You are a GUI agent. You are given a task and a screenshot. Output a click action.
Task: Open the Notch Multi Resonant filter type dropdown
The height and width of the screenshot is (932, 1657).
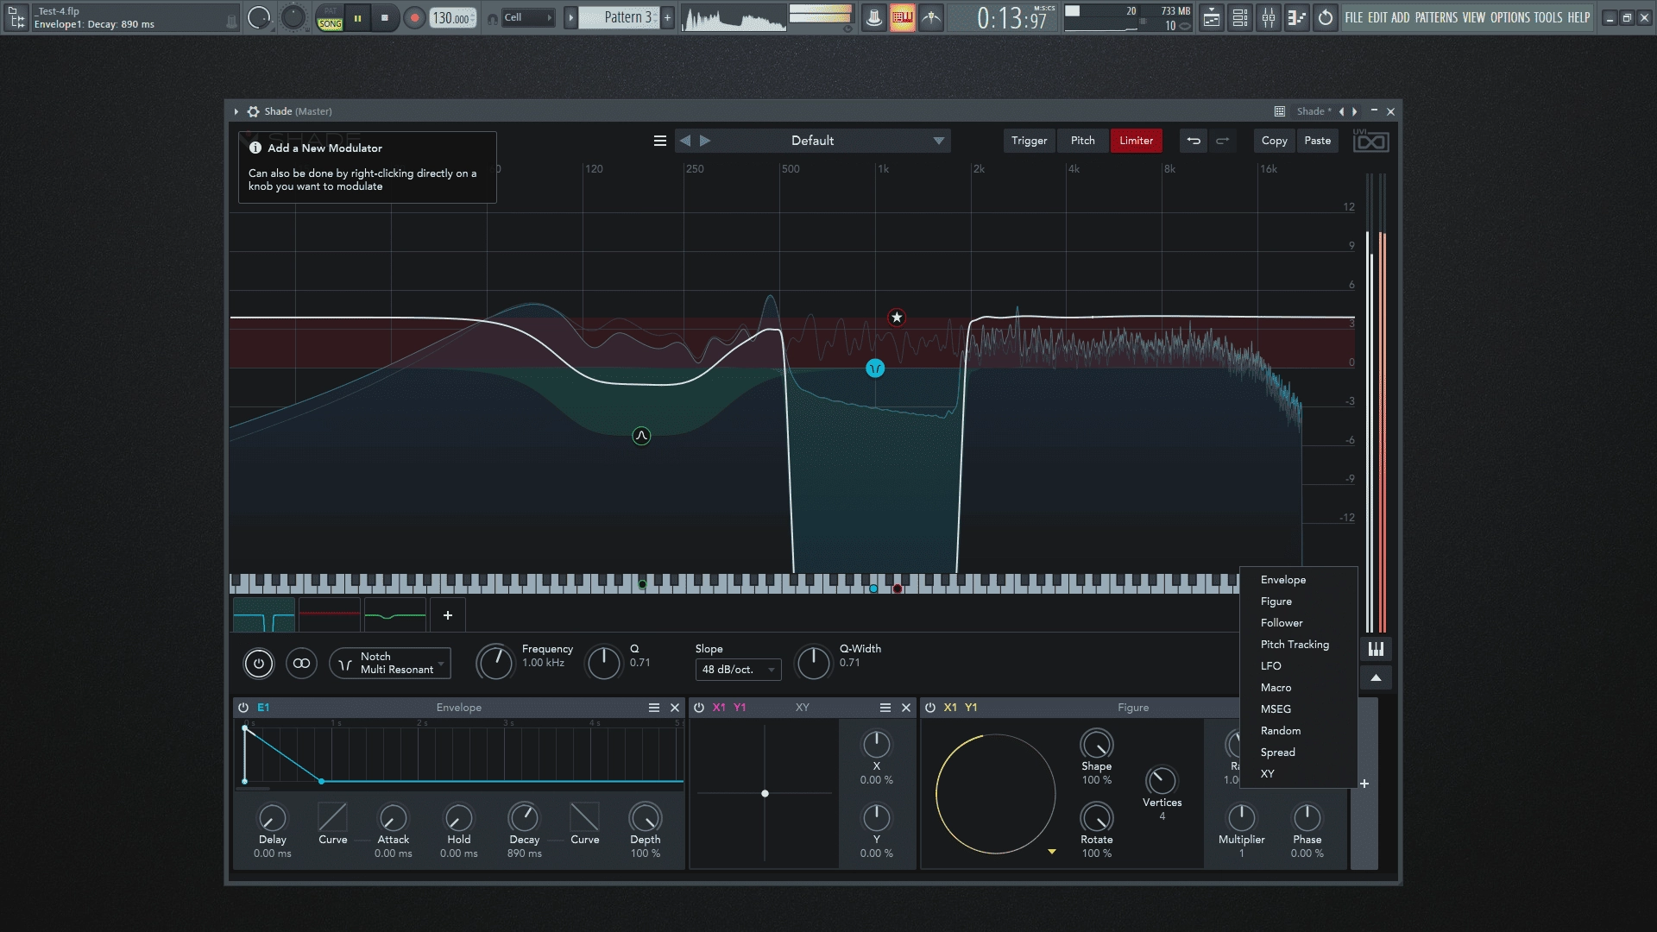(390, 663)
